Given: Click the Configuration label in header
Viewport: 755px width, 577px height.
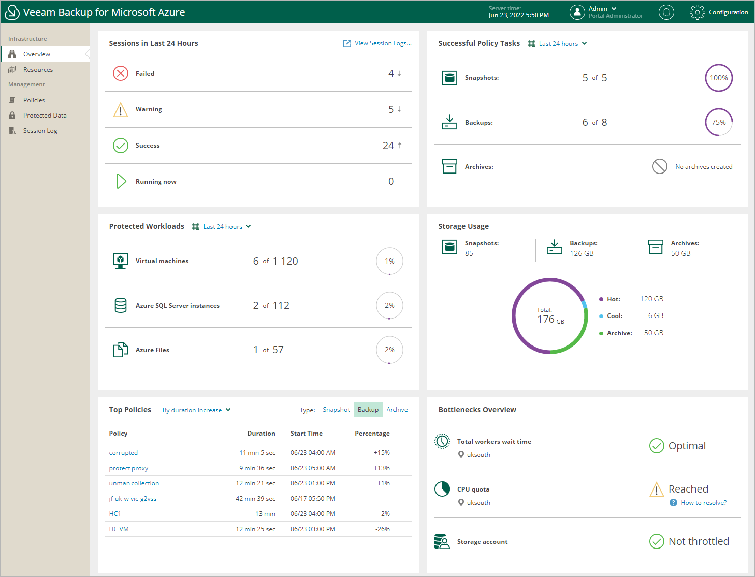Looking at the screenshot, I should [x=728, y=12].
